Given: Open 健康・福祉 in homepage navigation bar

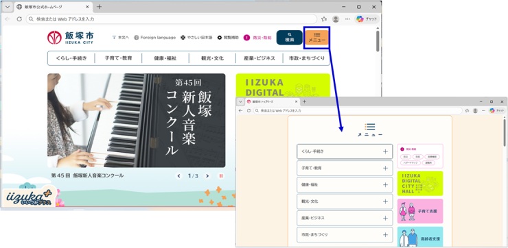Looking at the screenshot, I should (x=165, y=58).
